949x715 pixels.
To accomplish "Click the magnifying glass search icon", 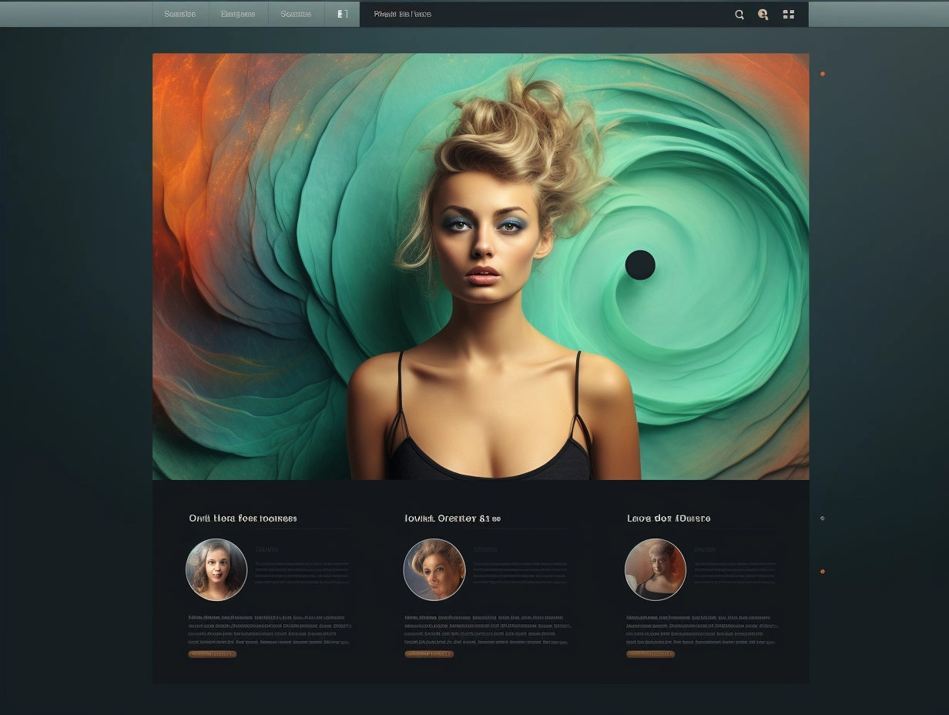I will 739,14.
